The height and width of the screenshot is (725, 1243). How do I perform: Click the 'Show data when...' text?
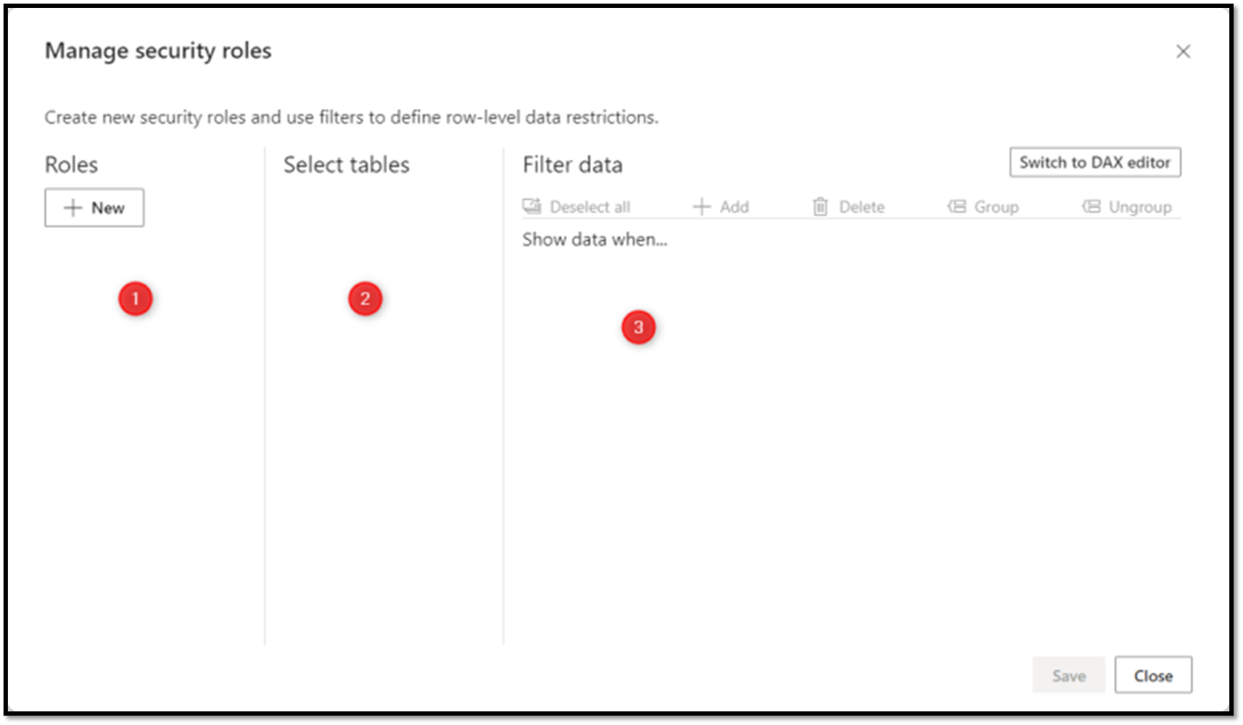point(595,239)
